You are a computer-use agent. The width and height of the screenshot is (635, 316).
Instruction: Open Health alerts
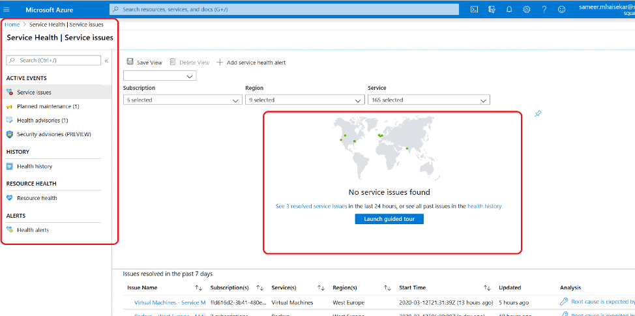(x=33, y=230)
